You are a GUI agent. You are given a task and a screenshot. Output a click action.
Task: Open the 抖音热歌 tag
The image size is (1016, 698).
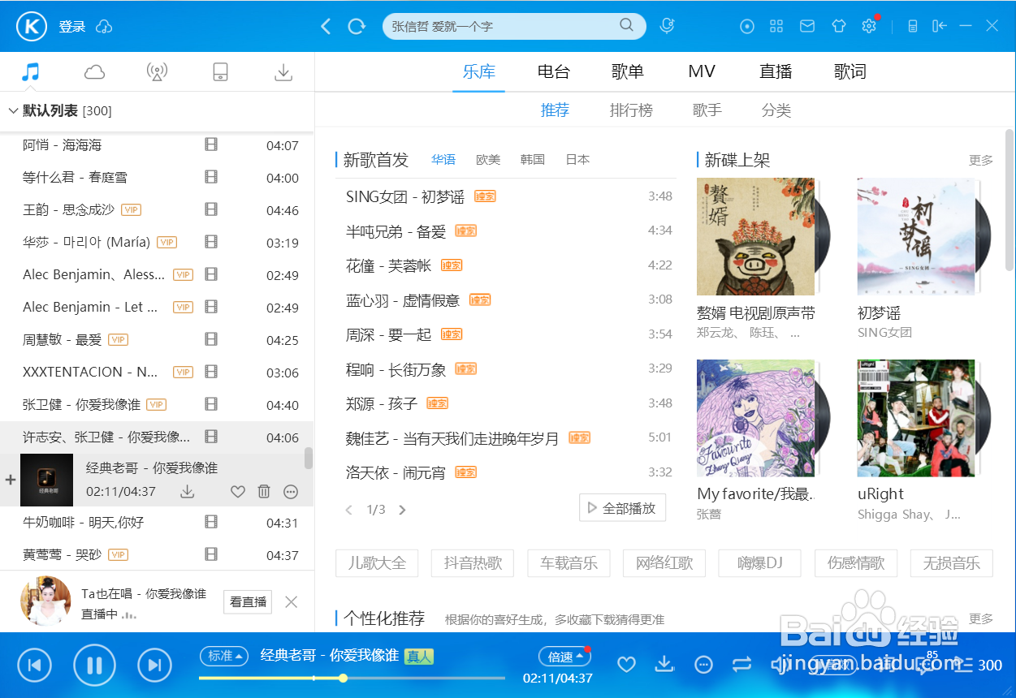coord(473,562)
